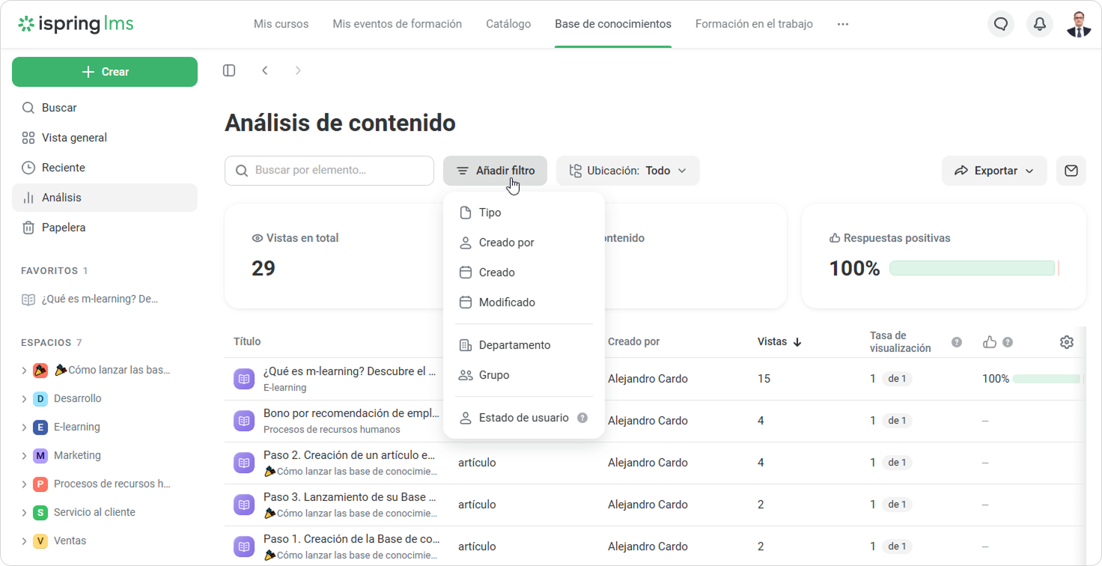Click help icon next to Estado de usuario
This screenshot has width=1102, height=566.
click(582, 418)
